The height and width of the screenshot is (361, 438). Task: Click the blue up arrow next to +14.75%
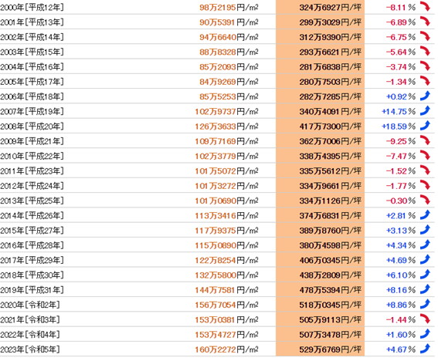click(425, 111)
